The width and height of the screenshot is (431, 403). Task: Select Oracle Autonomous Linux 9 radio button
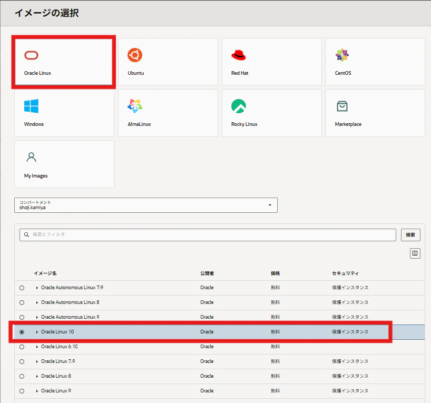coord(22,317)
